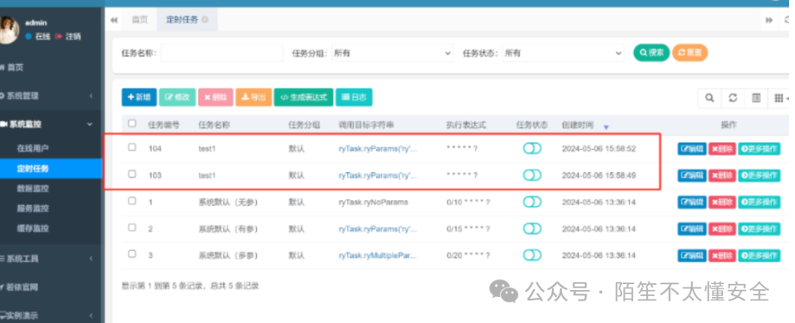Click the green 搜索 button
Image resolution: width=795 pixels, height=323 pixels.
click(651, 53)
